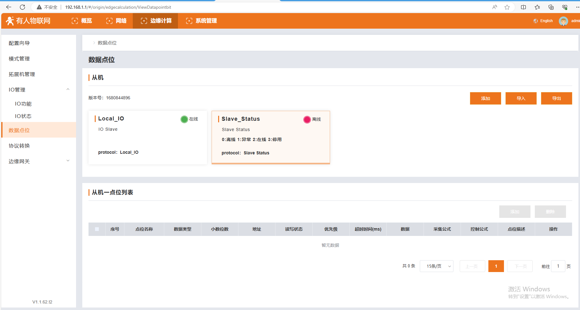Screen dimensions: 580x310
Task: Click the 版本号: 1680844896 text
Action: [109, 98]
